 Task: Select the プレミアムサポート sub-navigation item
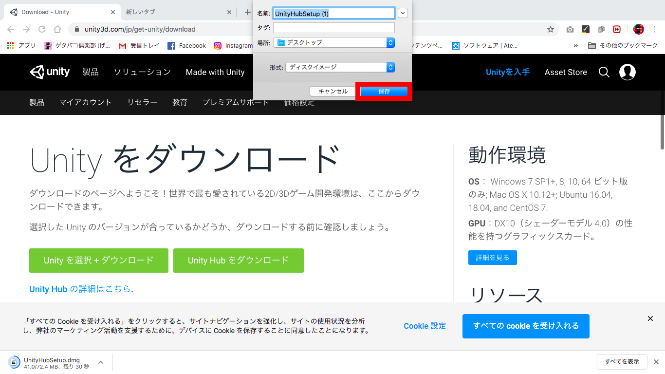236,102
